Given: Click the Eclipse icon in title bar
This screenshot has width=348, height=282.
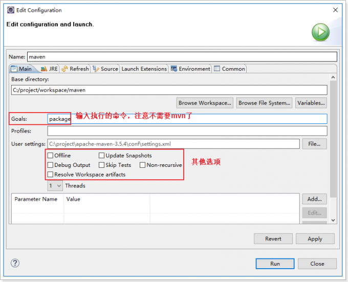Looking at the screenshot, I should pyautogui.click(x=10, y=10).
